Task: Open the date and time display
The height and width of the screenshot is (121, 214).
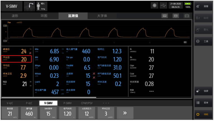Action: (176, 6)
